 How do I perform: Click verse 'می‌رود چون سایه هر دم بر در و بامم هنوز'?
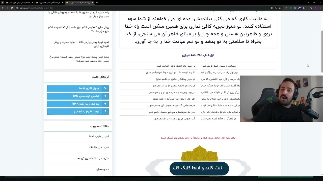(x=172, y=92)
